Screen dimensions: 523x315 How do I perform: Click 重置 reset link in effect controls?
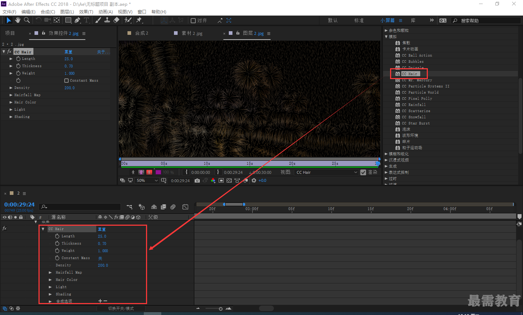coord(68,52)
